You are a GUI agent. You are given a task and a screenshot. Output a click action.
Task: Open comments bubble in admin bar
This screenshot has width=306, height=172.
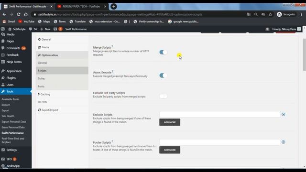[x=33, y=29]
